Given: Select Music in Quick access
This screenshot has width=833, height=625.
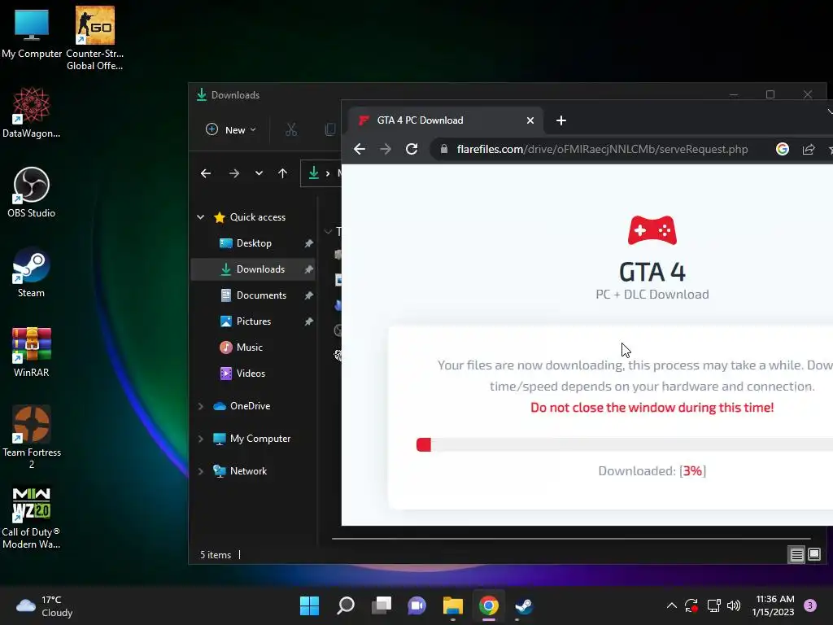Looking at the screenshot, I should coord(253,347).
